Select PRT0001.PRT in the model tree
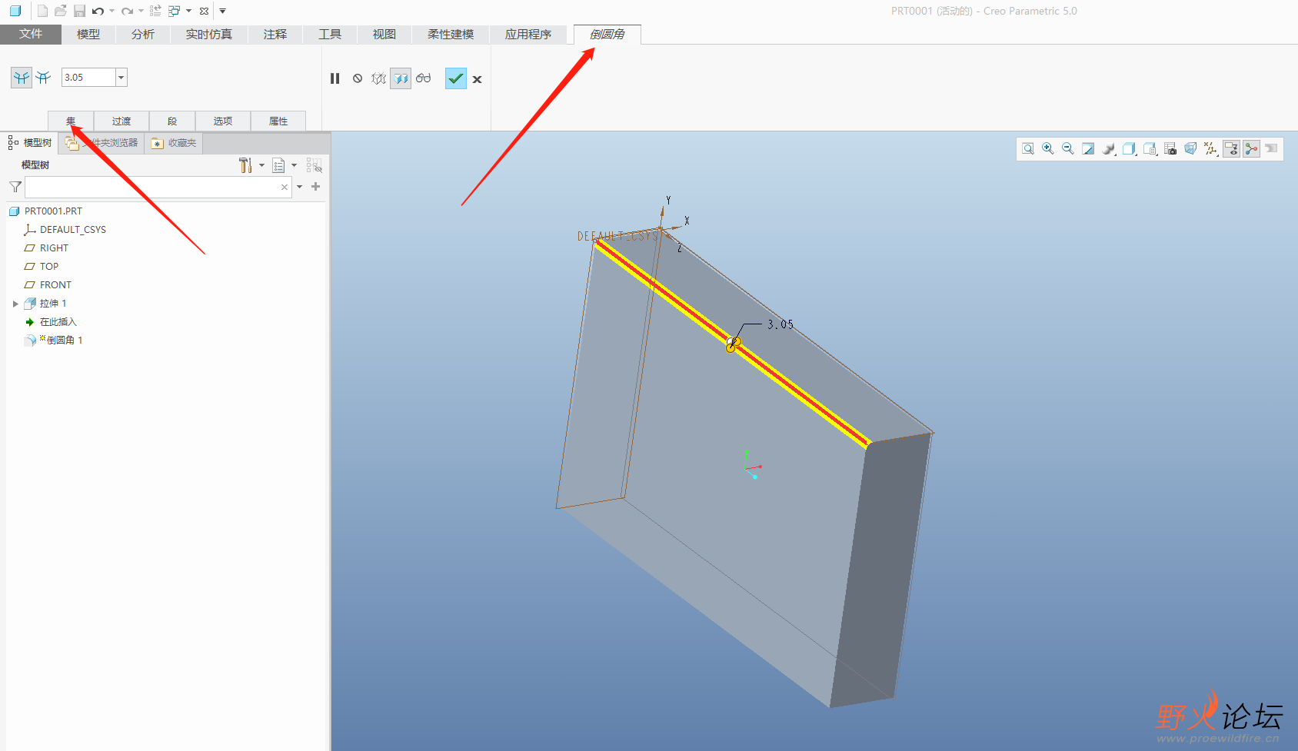This screenshot has width=1298, height=751. 53,211
